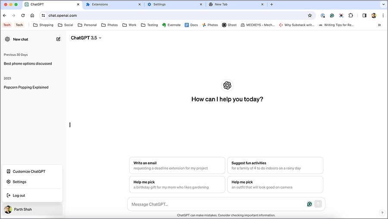Image resolution: width=388 pixels, height=219 pixels.
Task: Show more bookmarks with double chevron
Action: click(379, 25)
